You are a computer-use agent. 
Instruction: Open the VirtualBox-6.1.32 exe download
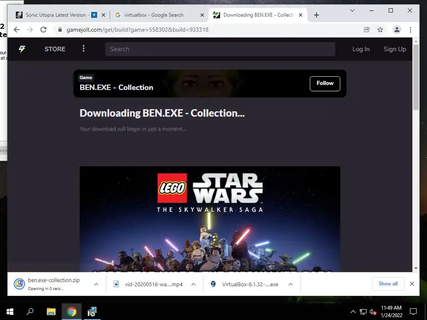(x=250, y=284)
